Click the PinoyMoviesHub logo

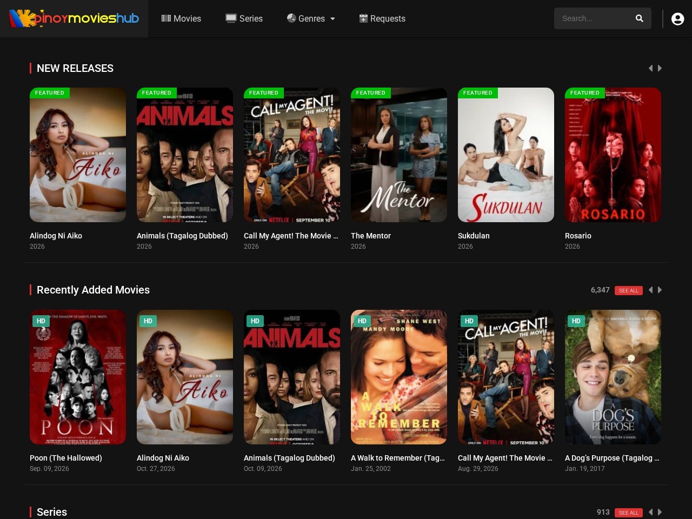coord(74,18)
